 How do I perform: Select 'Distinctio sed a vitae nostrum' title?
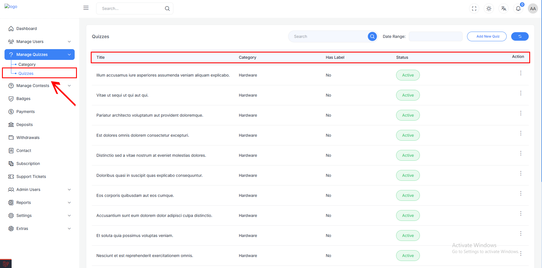(151, 155)
